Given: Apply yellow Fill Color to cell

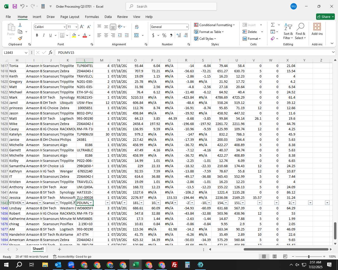Looking at the screenshot, I should (74, 35).
